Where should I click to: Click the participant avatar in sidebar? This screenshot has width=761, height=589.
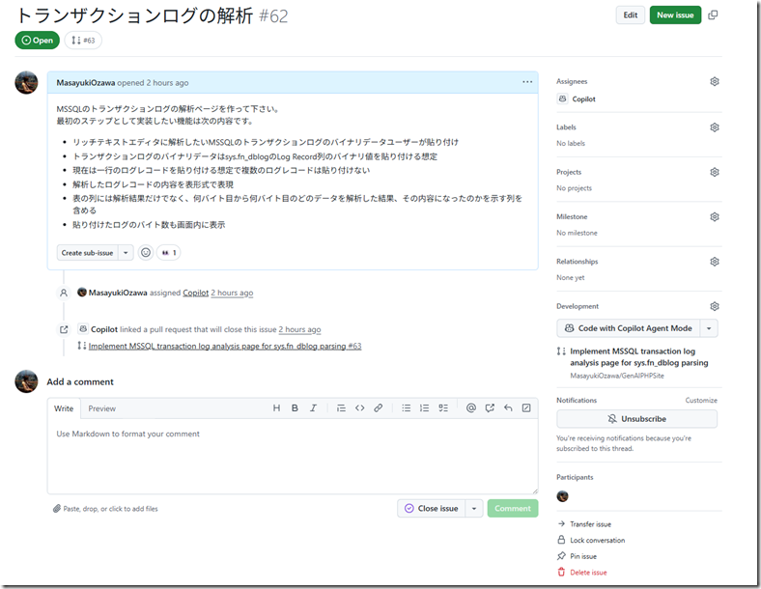[562, 496]
